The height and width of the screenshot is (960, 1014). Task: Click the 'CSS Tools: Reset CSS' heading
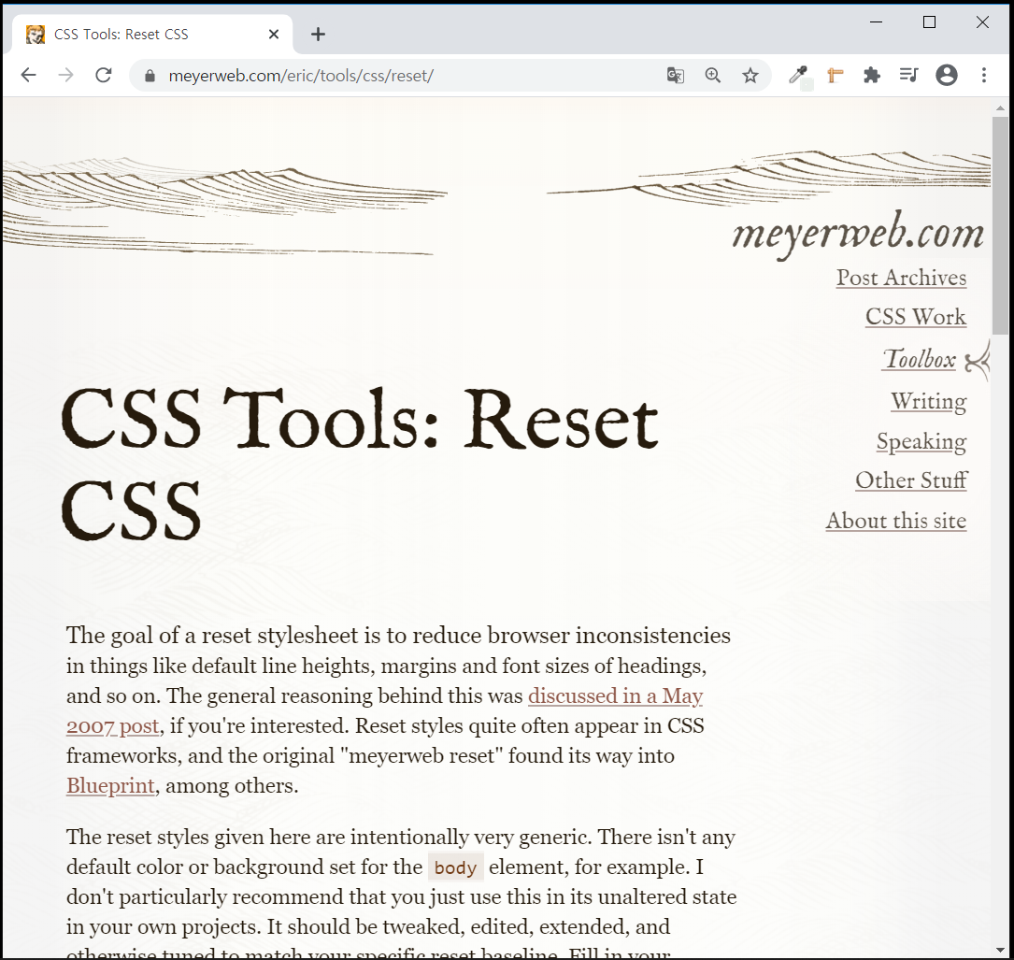pos(360,464)
